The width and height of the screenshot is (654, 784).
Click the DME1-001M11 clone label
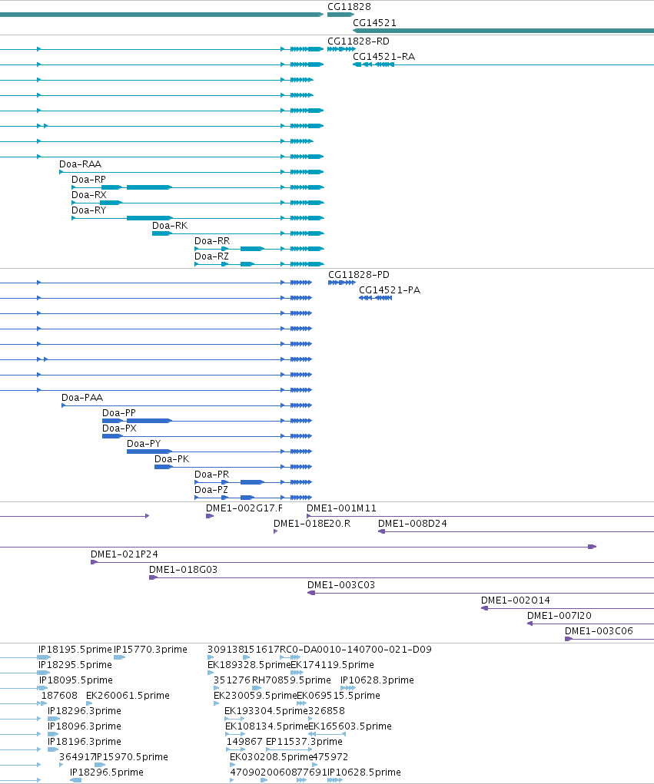[x=341, y=508]
